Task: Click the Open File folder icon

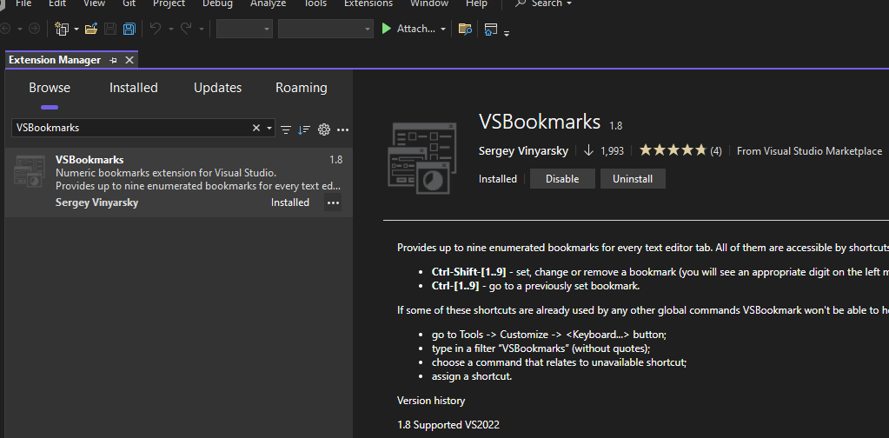Action: (91, 29)
